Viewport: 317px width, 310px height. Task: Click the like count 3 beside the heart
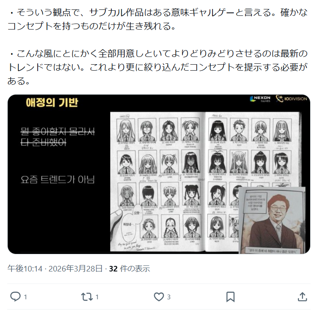point(169,297)
